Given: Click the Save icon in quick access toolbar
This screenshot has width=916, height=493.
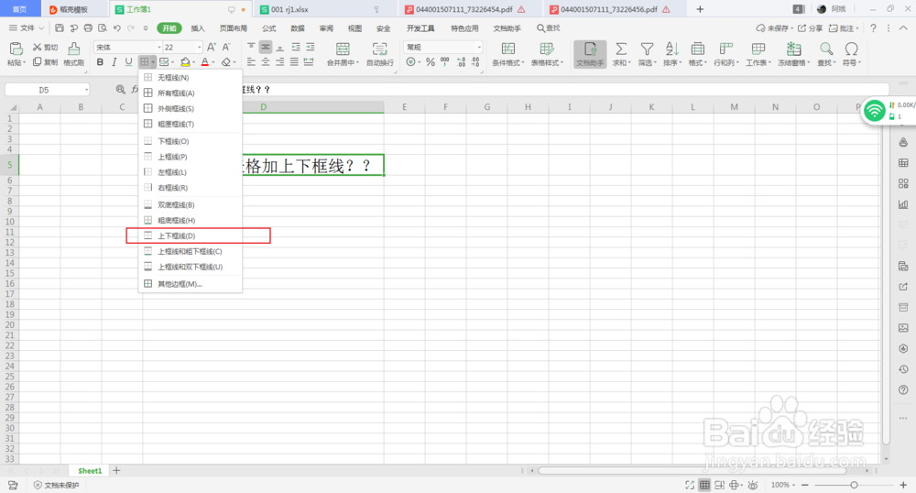Looking at the screenshot, I should [x=60, y=28].
